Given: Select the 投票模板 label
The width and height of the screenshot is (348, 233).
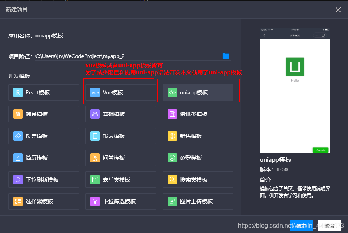Looking at the screenshot, I should coord(37,136).
